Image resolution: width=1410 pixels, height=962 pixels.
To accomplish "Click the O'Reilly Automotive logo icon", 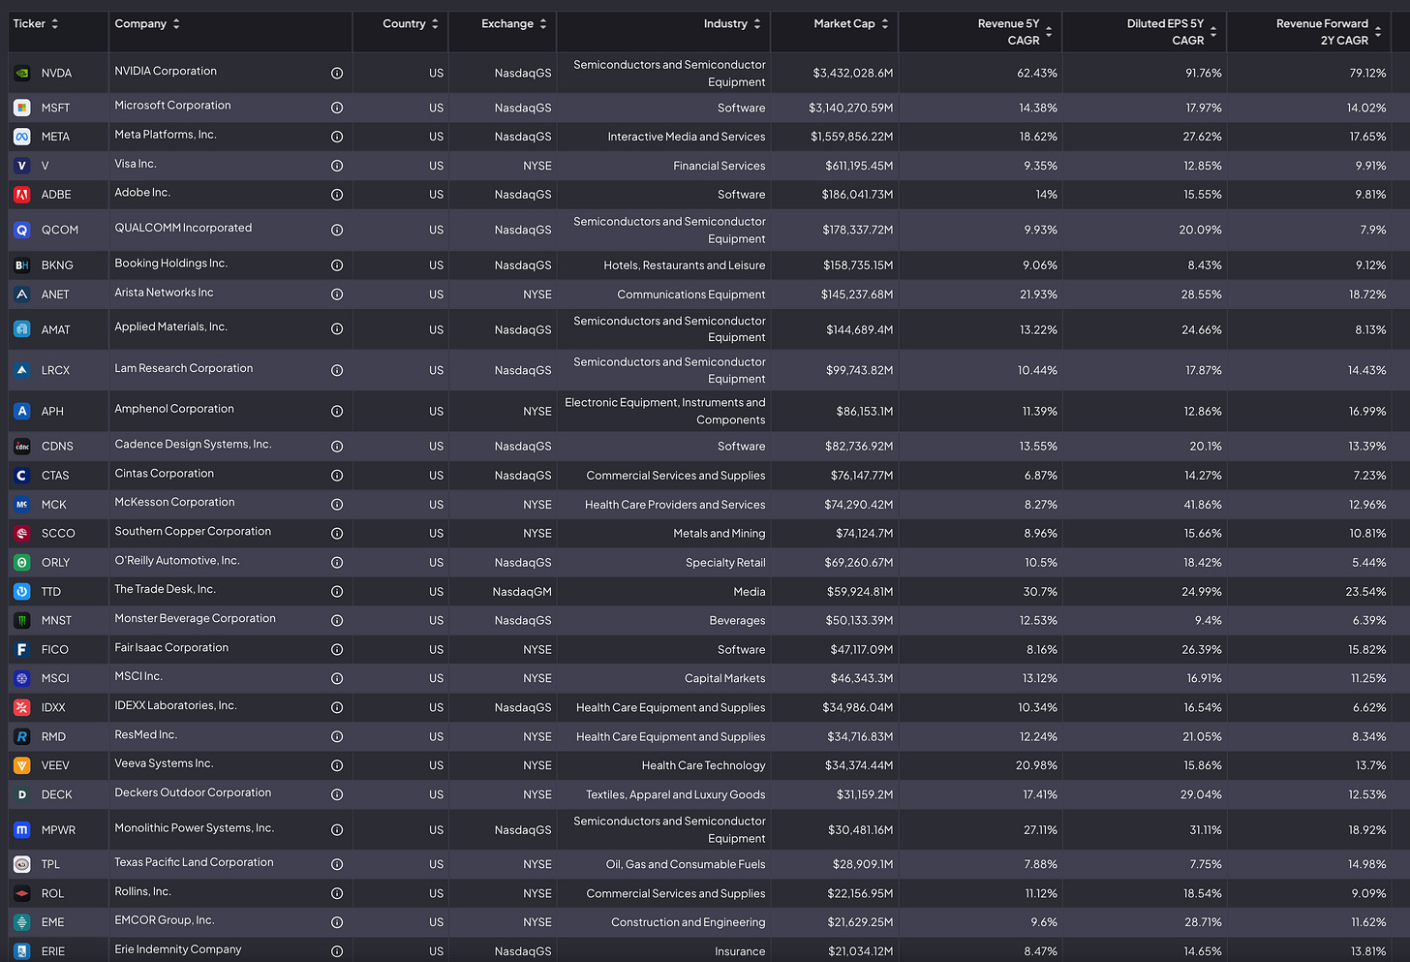I will [x=22, y=562].
